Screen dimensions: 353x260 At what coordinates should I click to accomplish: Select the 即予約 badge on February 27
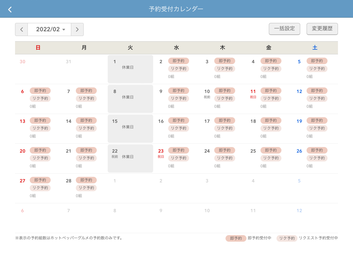click(x=40, y=180)
